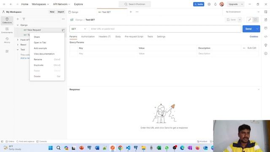This screenshot has height=152, width=270.
Task: Open the Save dropdown arrow
Action: coord(240,20)
